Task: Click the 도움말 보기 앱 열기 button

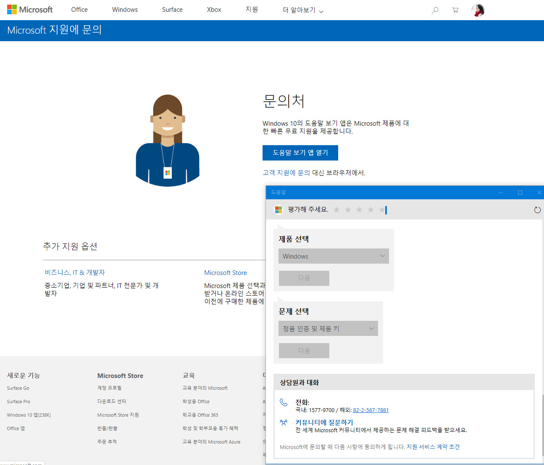Action: (300, 153)
